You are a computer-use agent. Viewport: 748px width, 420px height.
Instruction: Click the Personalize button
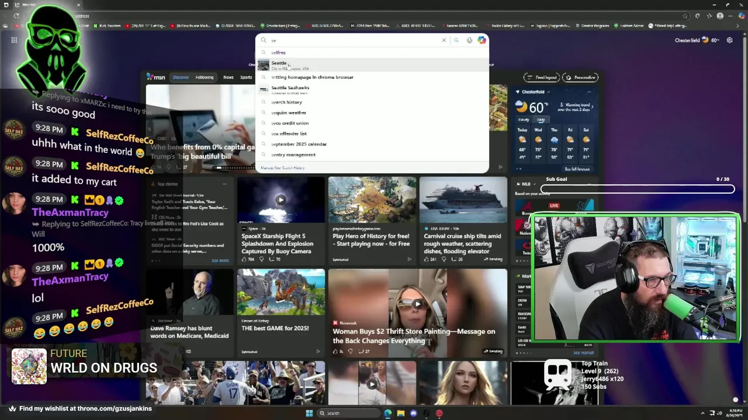[x=580, y=77]
